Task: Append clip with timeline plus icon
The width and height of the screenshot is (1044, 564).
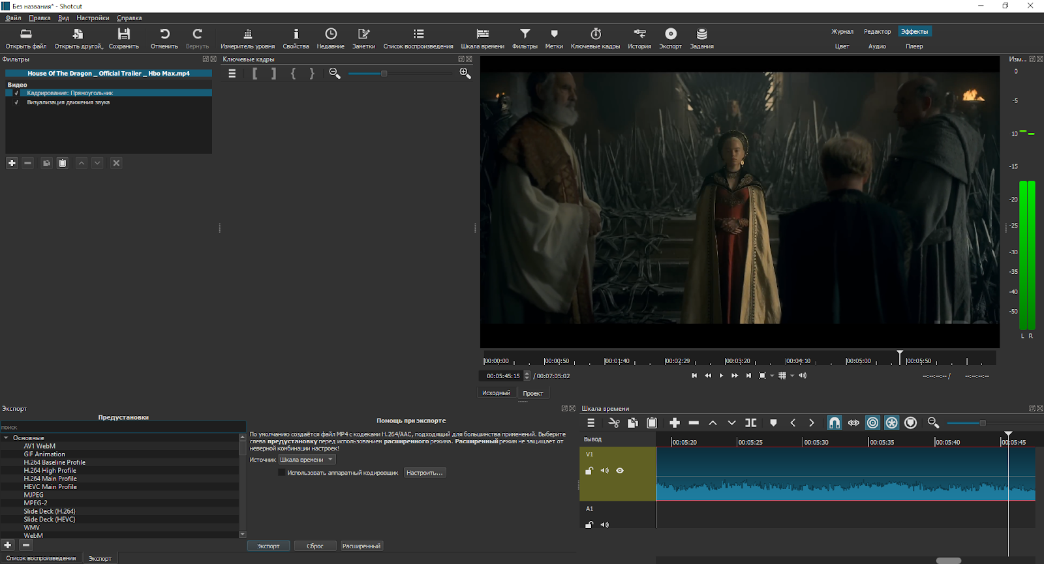Action: 675,423
